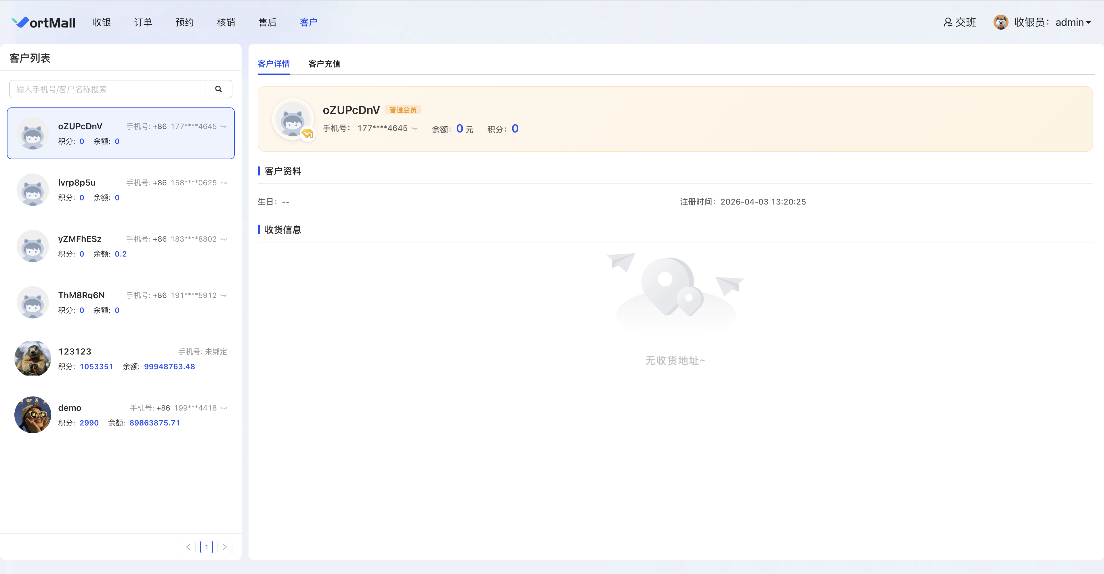
Task: Go to previous page of customer list
Action: 188,547
